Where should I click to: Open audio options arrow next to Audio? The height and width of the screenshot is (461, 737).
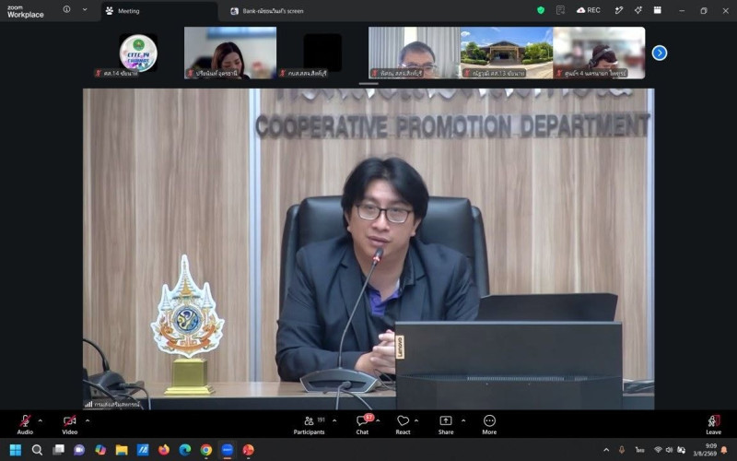point(40,420)
